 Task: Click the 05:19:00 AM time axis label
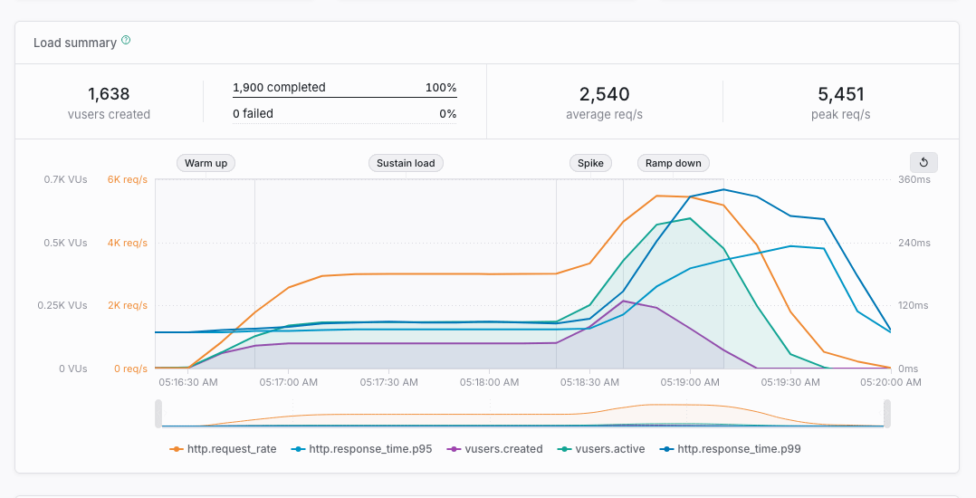click(x=690, y=383)
